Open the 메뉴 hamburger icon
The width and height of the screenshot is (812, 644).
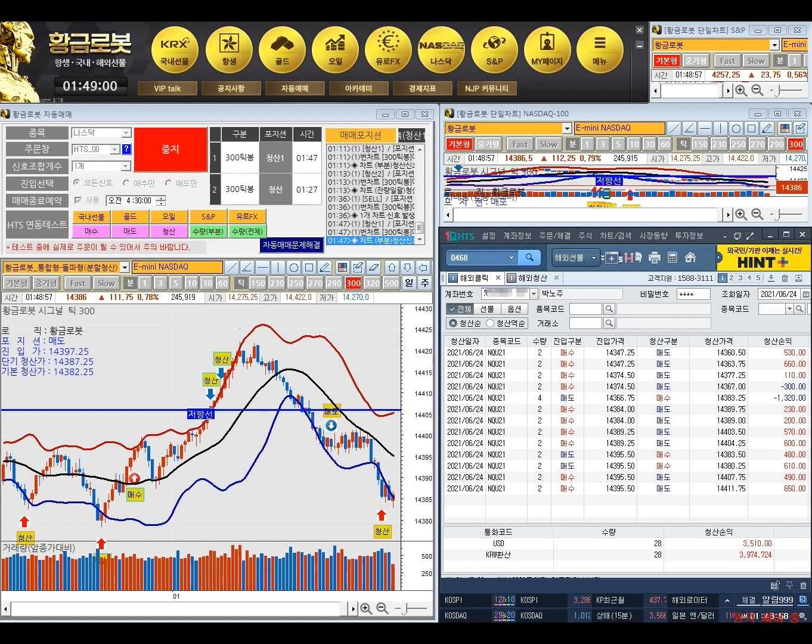[x=600, y=51]
